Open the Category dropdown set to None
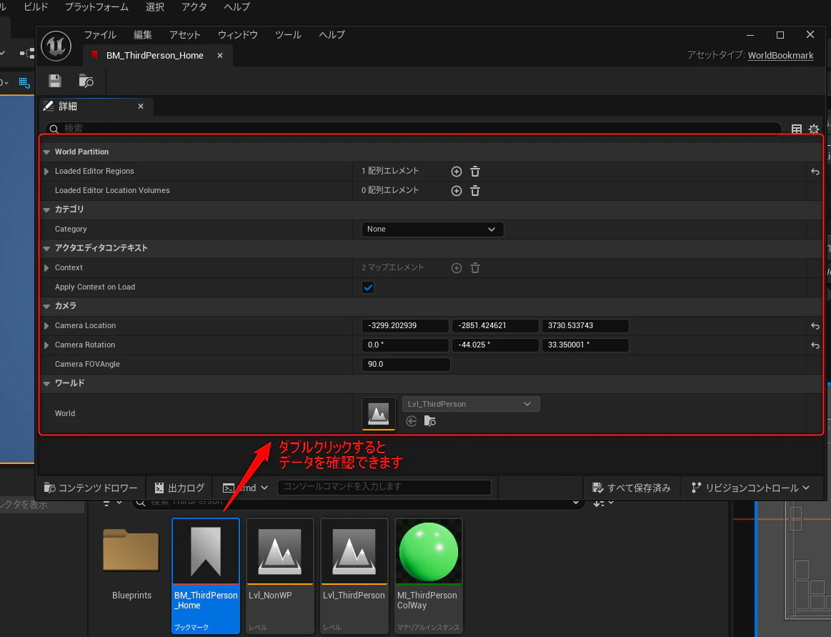 coord(432,229)
